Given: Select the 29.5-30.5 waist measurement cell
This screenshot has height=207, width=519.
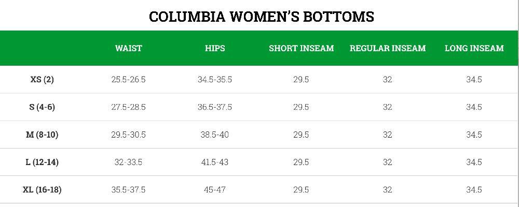Looking at the screenshot, I should tap(128, 135).
